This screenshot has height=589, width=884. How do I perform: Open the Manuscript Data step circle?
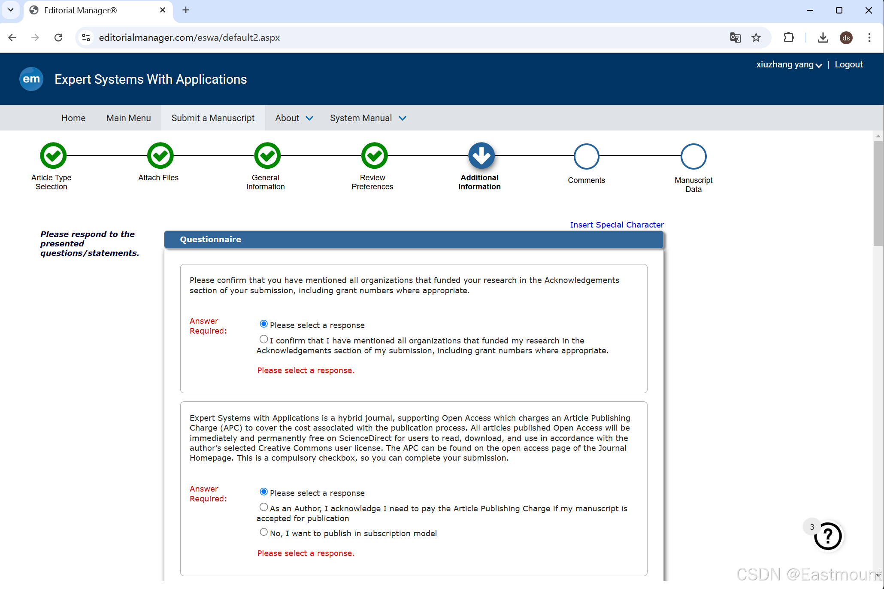[693, 157]
